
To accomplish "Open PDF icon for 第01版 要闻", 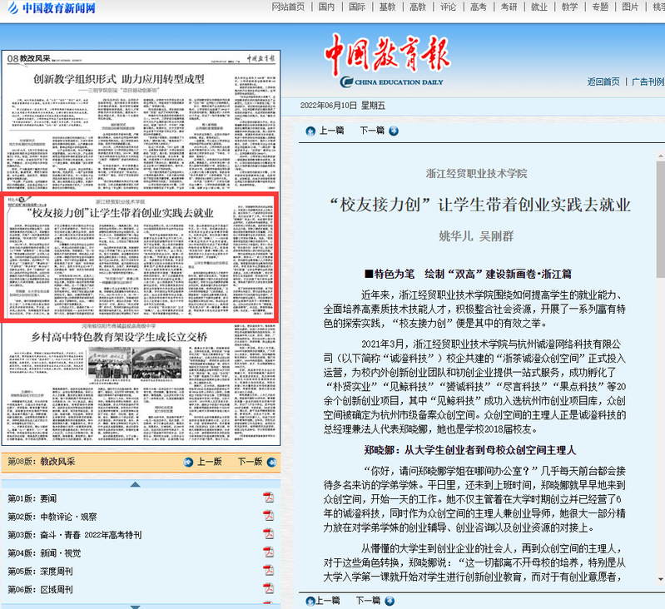I will (268, 498).
